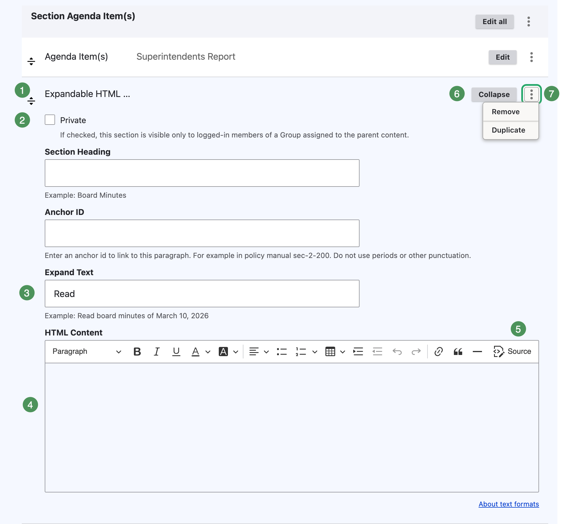Image resolution: width=570 pixels, height=524 pixels.
Task: Click the Expandable HTML row drag handle
Action: click(x=31, y=101)
